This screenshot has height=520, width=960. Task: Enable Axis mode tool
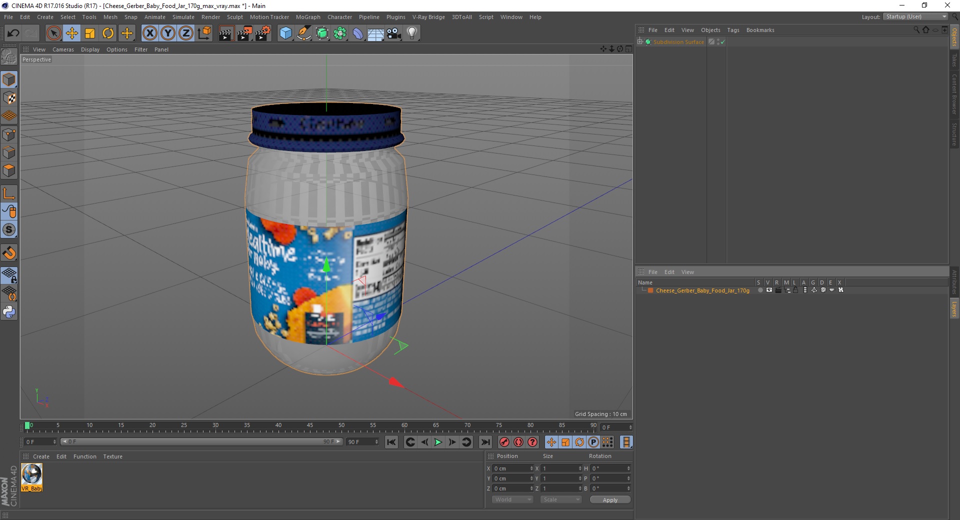(9, 193)
